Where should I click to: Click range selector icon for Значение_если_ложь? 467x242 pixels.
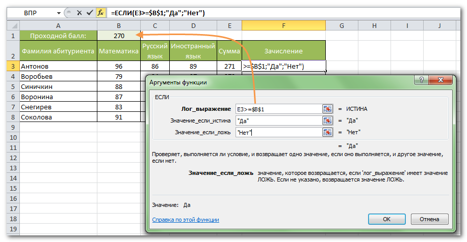point(328,132)
